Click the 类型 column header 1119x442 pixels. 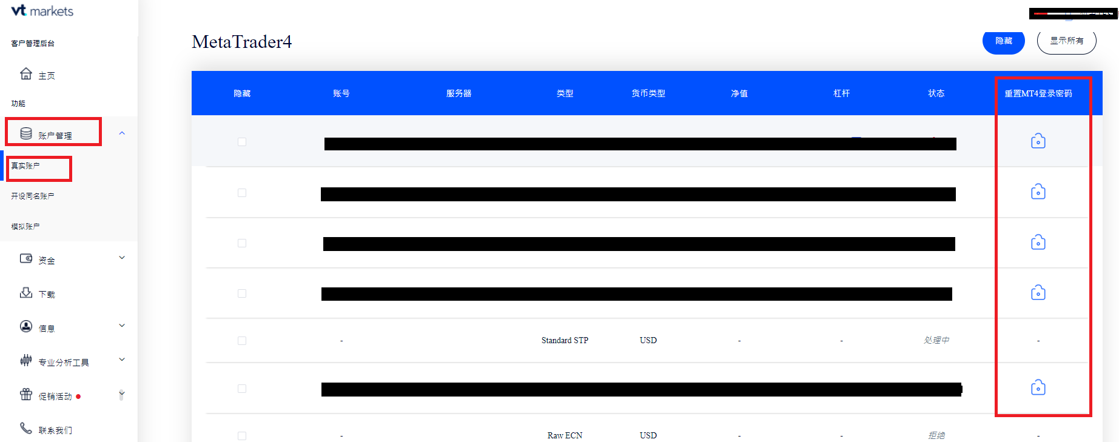tap(565, 93)
